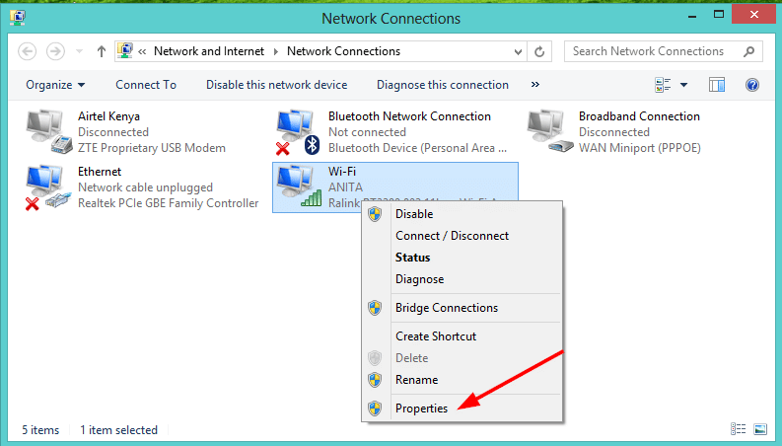The height and width of the screenshot is (446, 782).
Task: Click the Bluetooth Network Connection label
Action: coord(409,116)
